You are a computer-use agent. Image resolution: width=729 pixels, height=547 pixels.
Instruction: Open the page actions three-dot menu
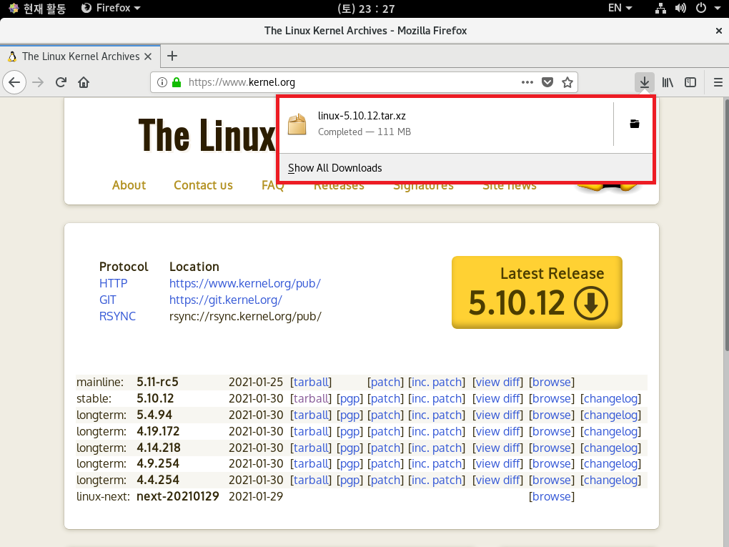coord(527,82)
